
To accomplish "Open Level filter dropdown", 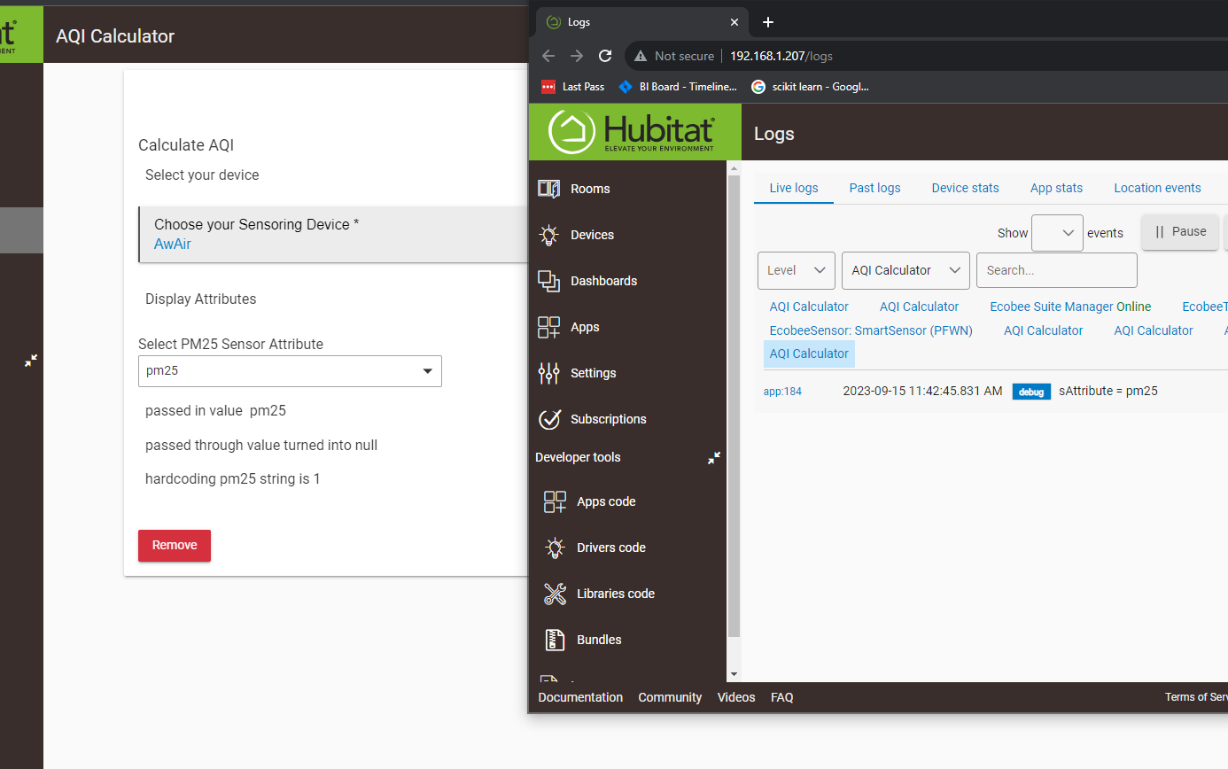I will pyautogui.click(x=797, y=270).
